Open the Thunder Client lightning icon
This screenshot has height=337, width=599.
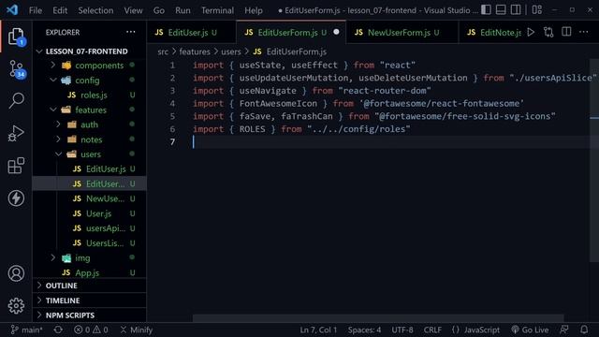pos(16,198)
